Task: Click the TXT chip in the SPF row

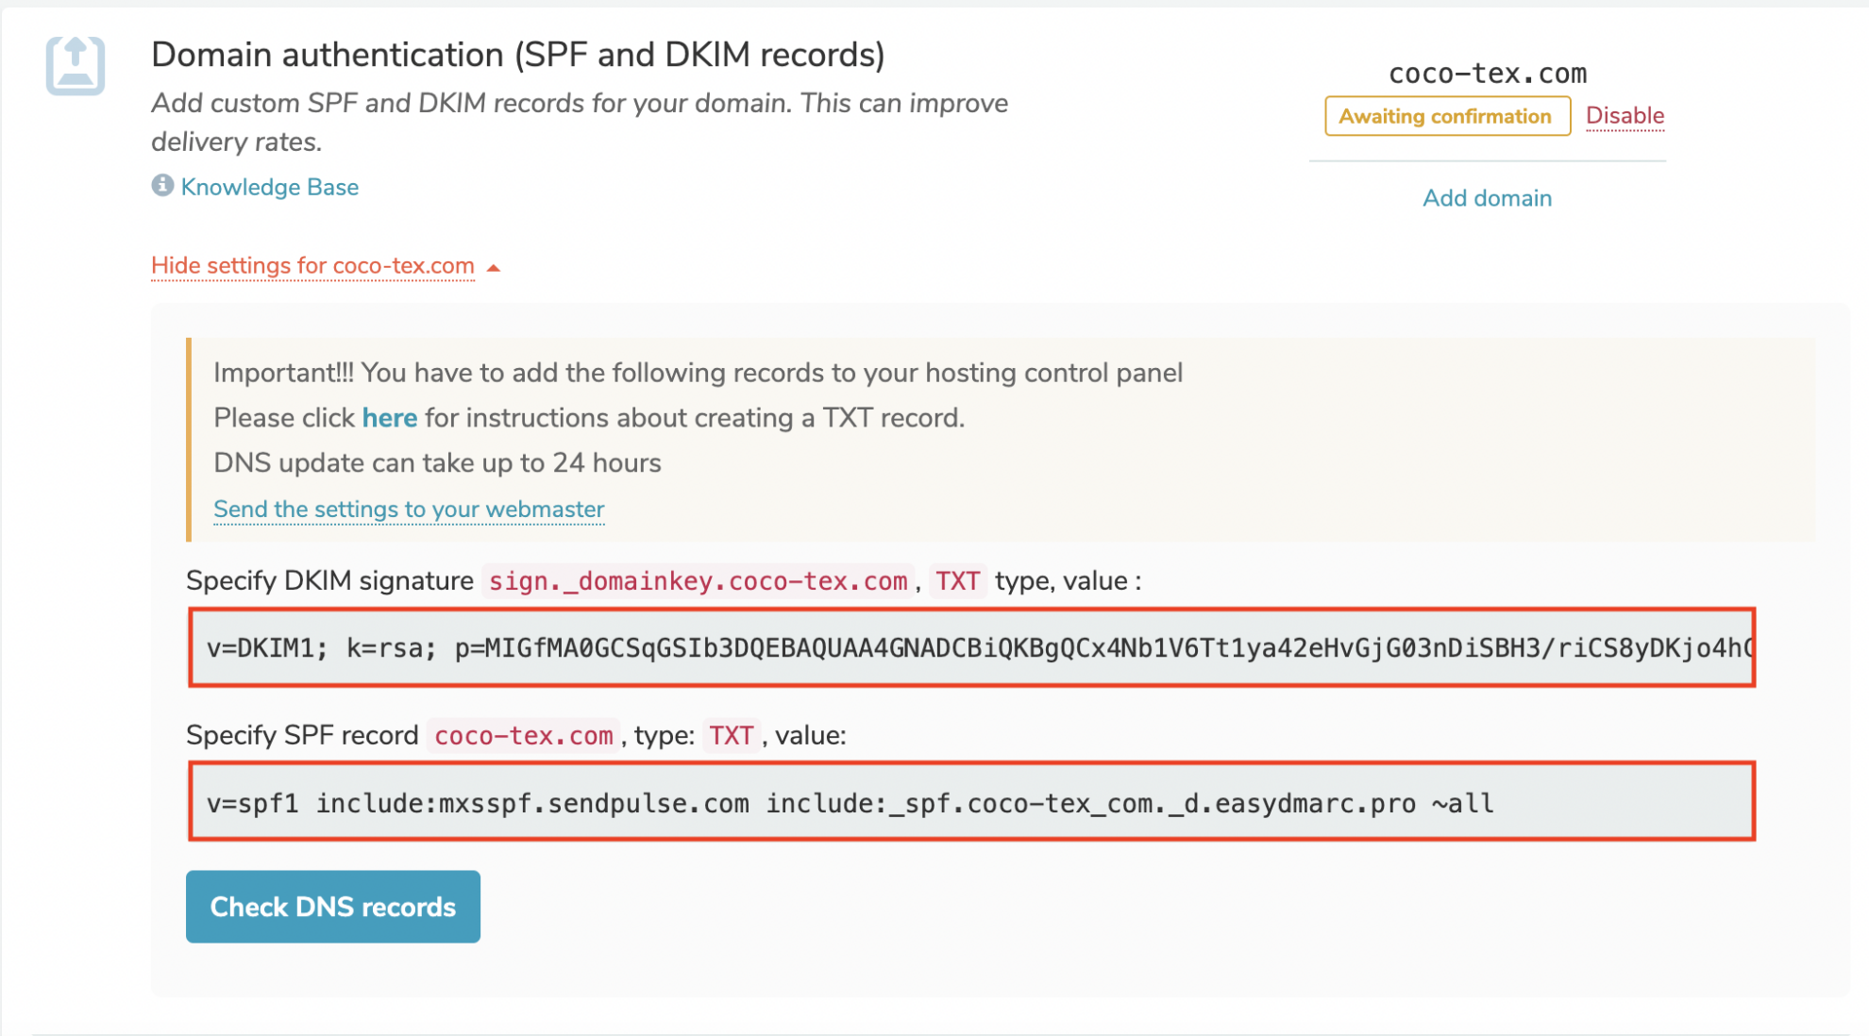Action: (731, 734)
